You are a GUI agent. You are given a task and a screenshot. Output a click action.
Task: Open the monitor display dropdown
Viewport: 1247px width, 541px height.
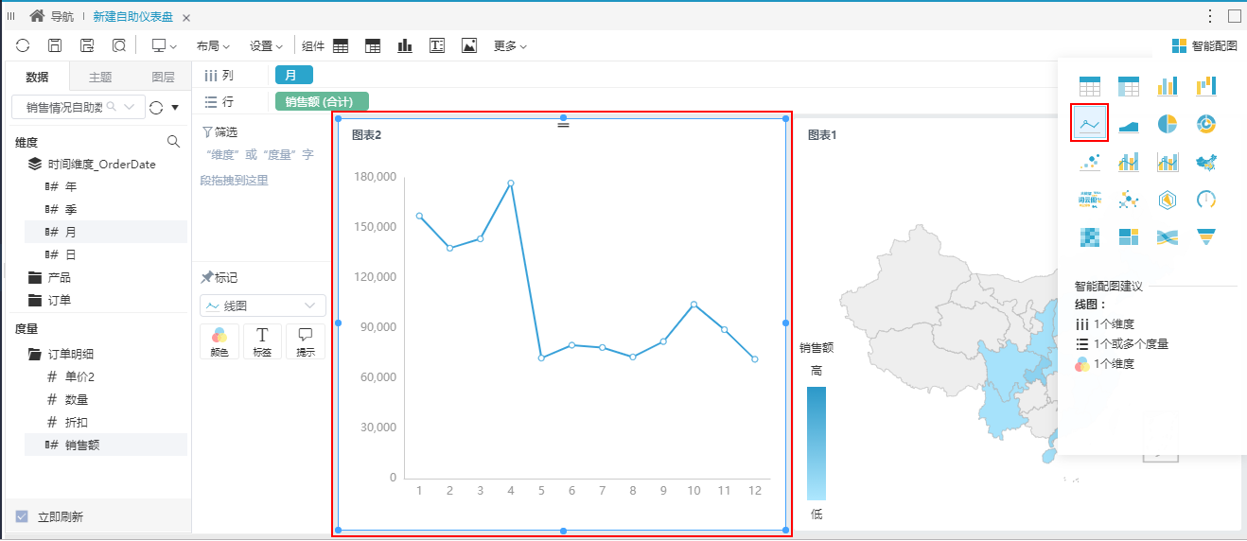click(165, 45)
